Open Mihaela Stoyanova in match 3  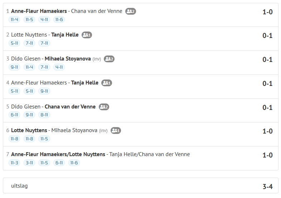[68, 59]
